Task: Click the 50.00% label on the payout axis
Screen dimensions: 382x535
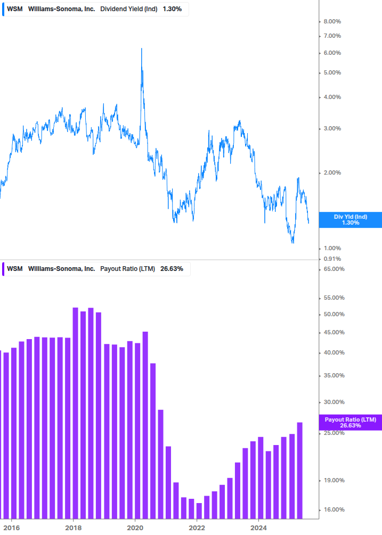Action: coord(334,314)
